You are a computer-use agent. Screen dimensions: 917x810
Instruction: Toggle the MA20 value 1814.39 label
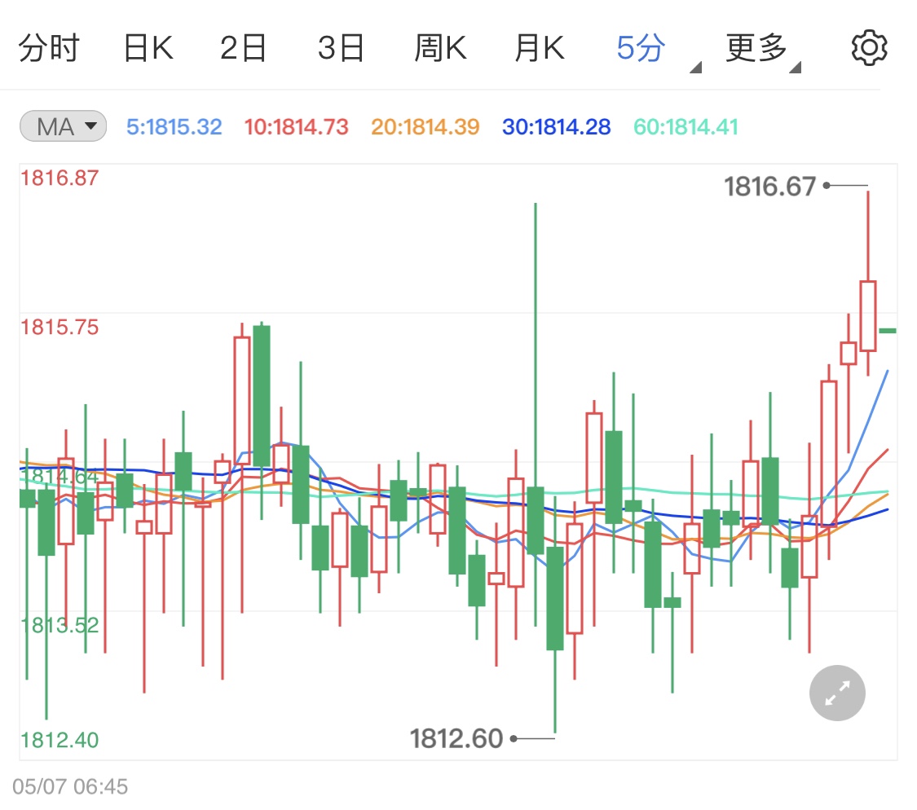tap(425, 127)
